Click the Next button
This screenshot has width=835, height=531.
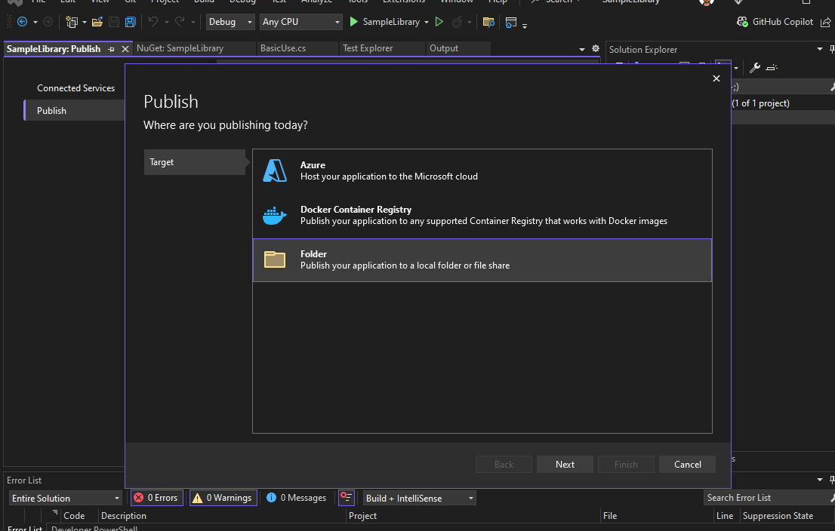[x=565, y=464]
